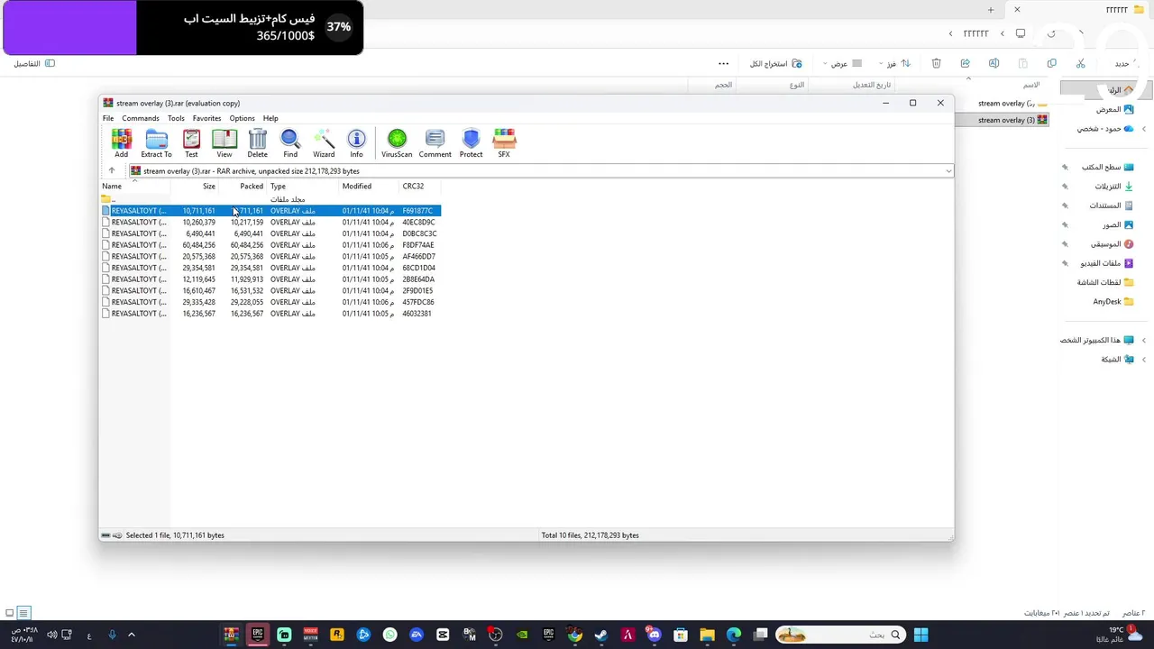Show archive Info
Screen dimensions: 1154x649
pos(356,143)
